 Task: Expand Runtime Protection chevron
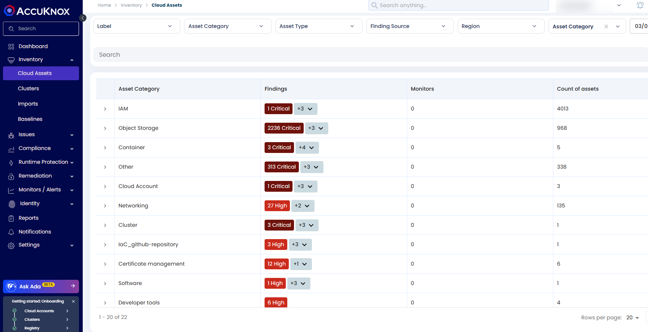pyautogui.click(x=72, y=163)
